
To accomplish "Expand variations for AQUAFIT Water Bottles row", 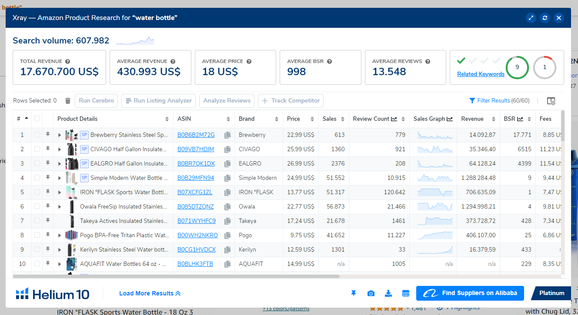I will pos(60,264).
